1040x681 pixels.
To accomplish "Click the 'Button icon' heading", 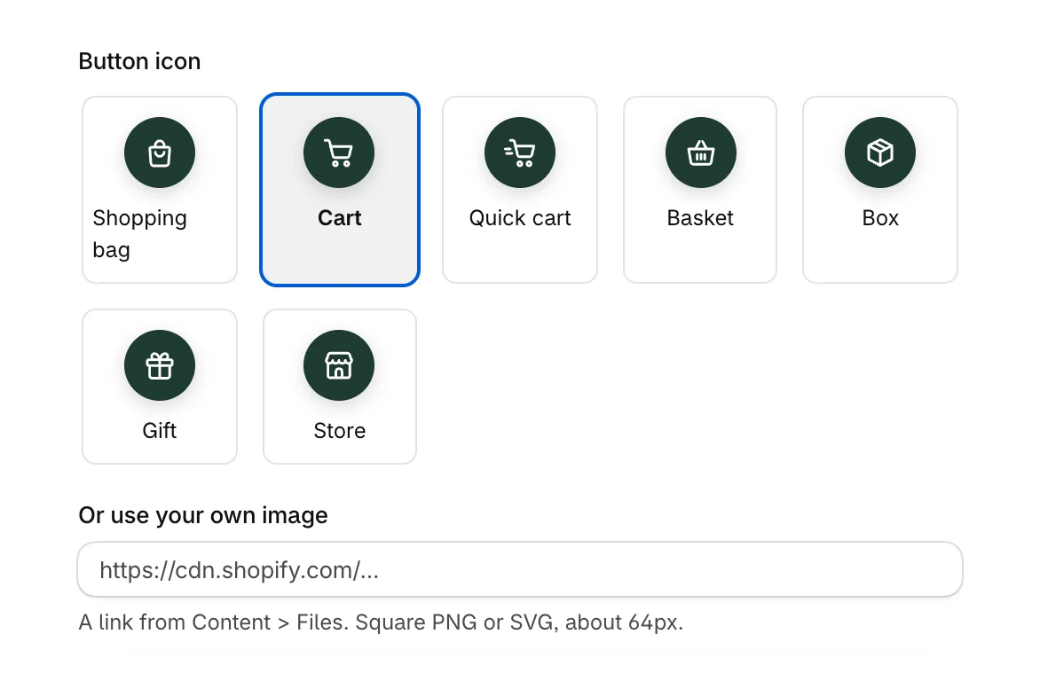I will click(x=139, y=62).
